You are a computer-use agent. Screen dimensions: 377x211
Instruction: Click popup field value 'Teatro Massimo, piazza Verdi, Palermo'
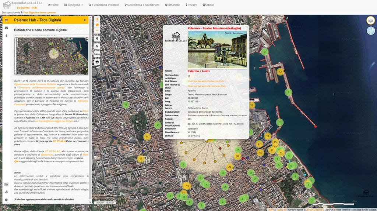point(207,94)
